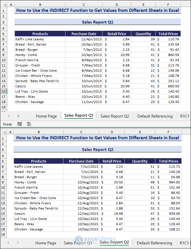
Task: Select French Vanilla cell in Q2 sheet
Action: click(x=39, y=187)
